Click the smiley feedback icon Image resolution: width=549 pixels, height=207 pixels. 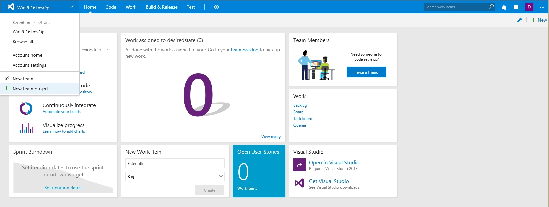(x=516, y=7)
